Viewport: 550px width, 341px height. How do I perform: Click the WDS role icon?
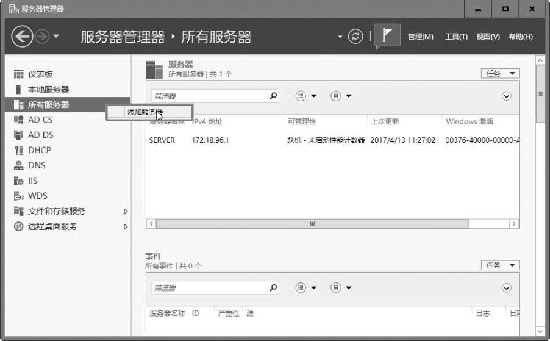(18, 196)
